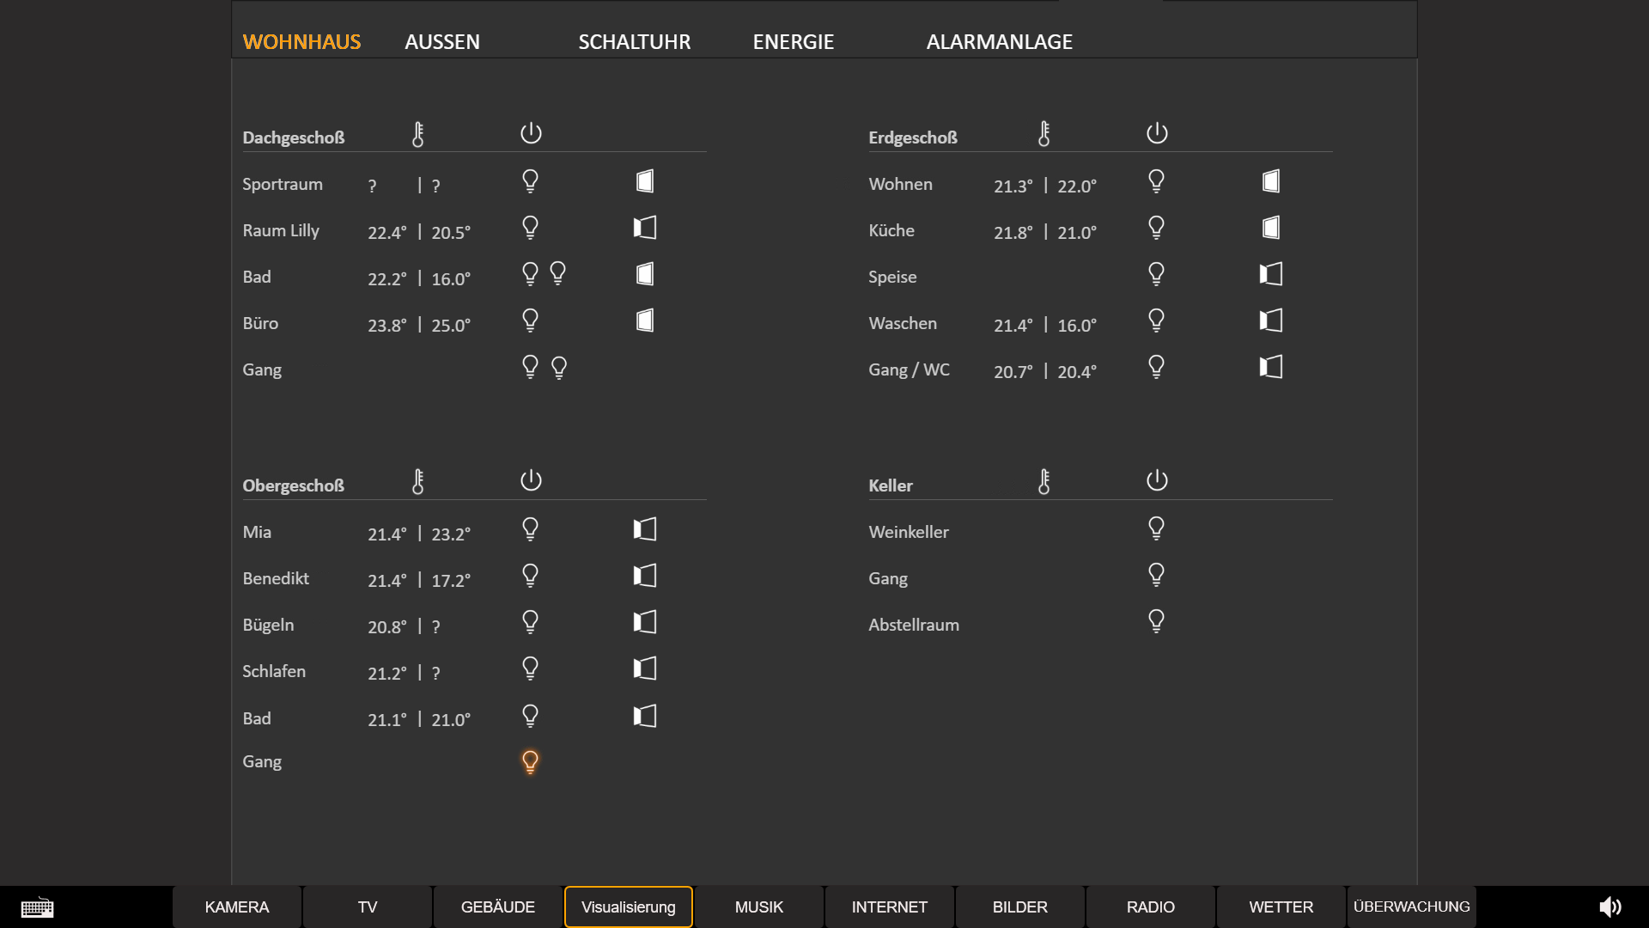
Task: Switch to the ALARMANLAGE tab
Action: click(x=999, y=41)
